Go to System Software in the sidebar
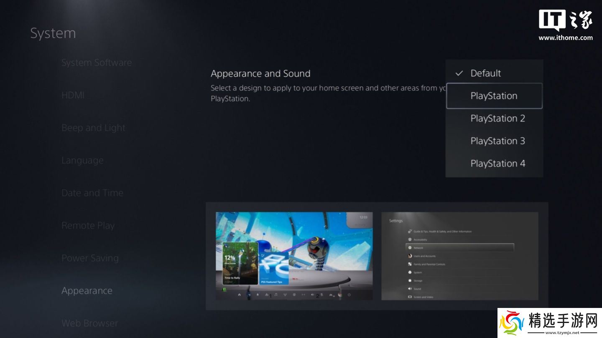 click(97, 63)
